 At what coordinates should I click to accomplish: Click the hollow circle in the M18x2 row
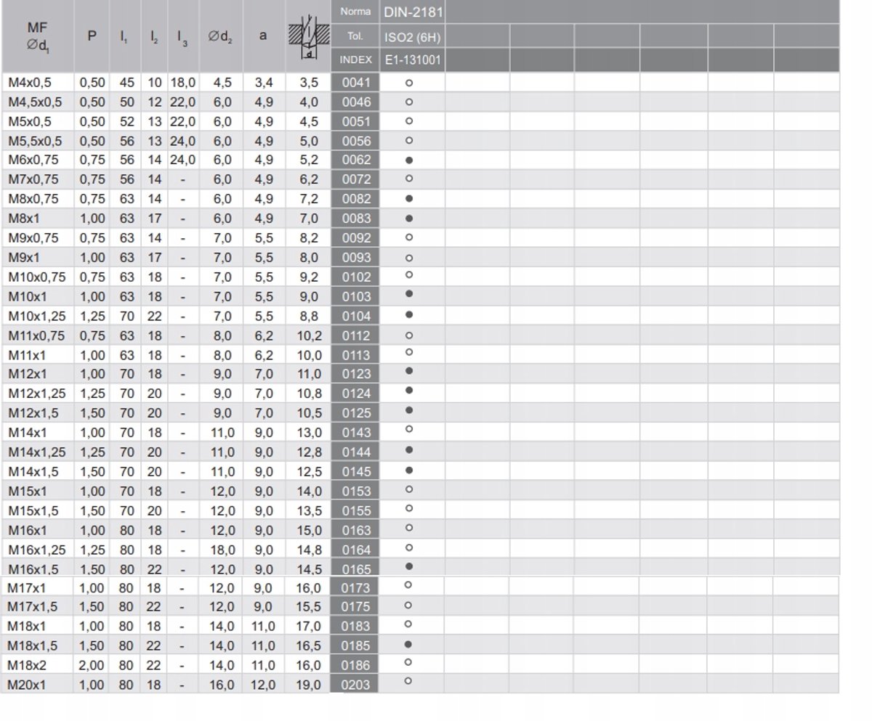point(408,662)
